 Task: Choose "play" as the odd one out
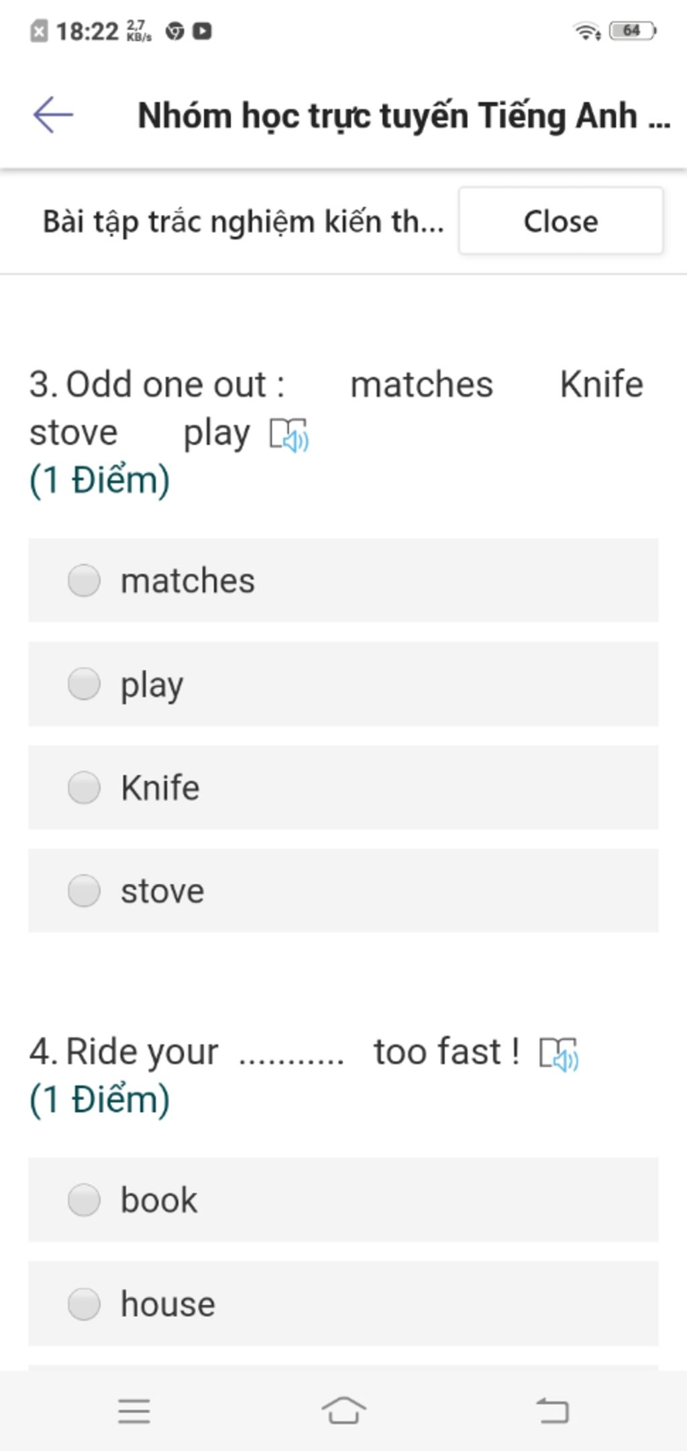click(x=85, y=684)
